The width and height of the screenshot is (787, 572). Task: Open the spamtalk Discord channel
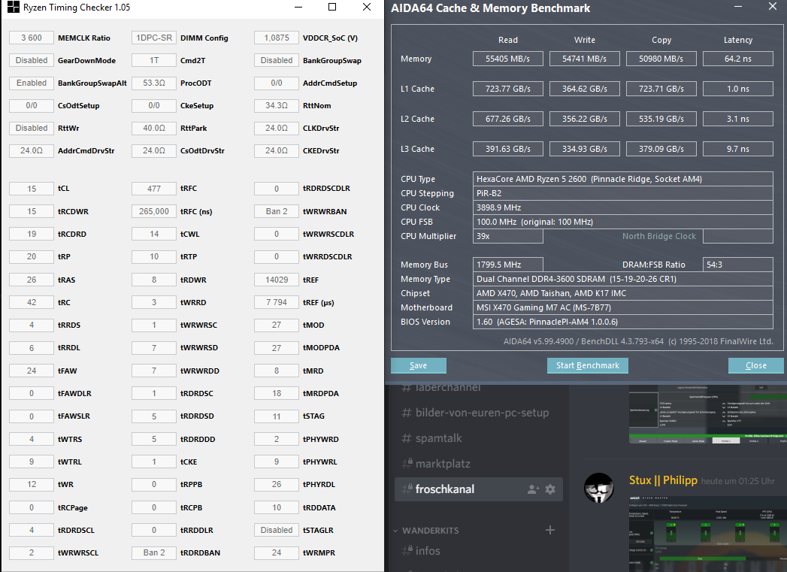[431, 438]
